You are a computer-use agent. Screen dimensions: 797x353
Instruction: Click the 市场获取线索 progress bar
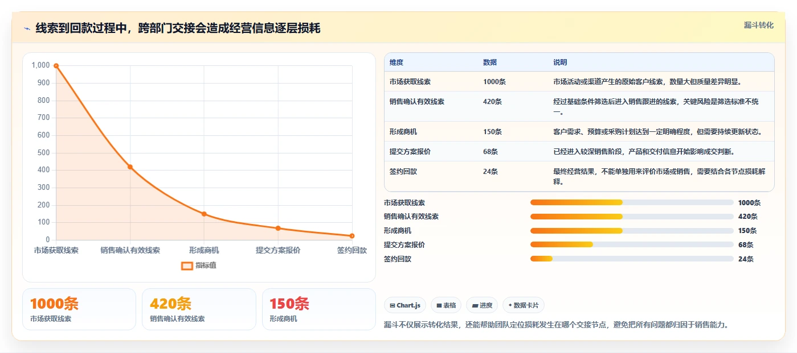coord(632,202)
